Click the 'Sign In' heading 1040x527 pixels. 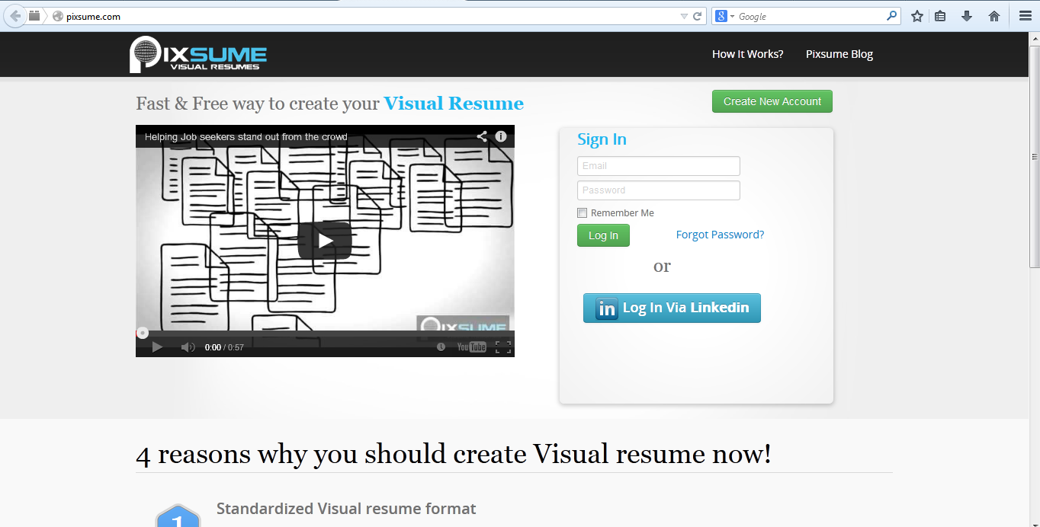(602, 139)
